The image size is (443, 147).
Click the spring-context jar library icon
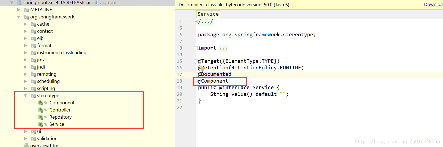click(20, 3)
